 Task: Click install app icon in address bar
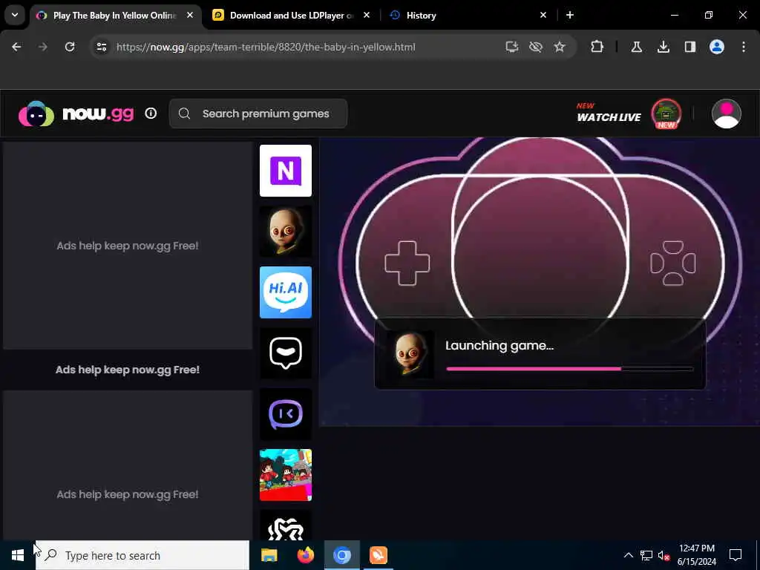click(512, 47)
